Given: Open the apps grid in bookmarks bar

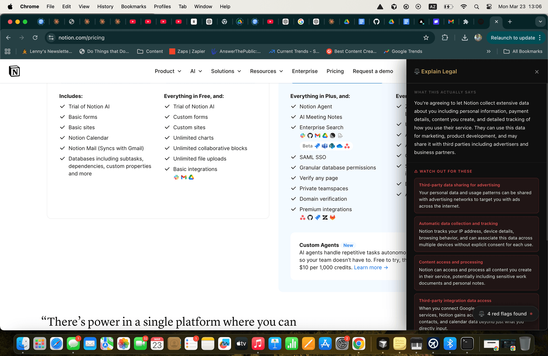Looking at the screenshot, I should [x=8, y=51].
